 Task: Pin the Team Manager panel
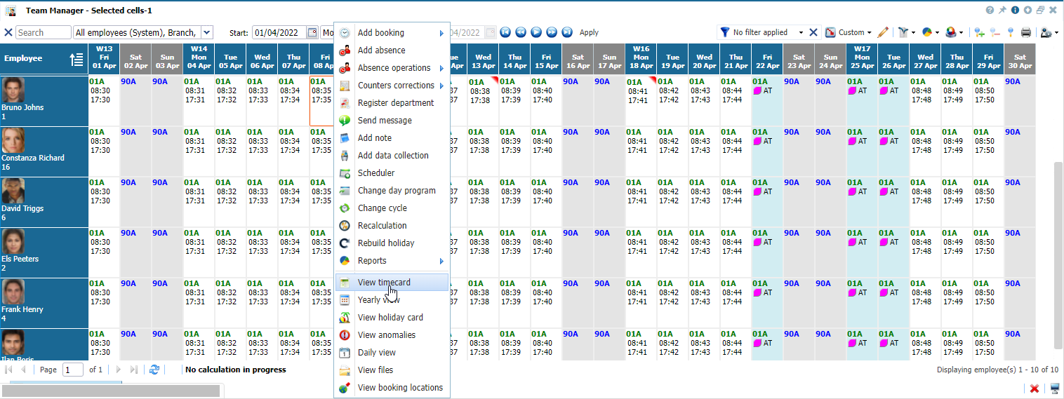1002,10
